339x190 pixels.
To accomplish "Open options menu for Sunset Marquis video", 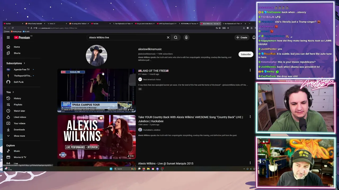I will [x=250, y=163].
